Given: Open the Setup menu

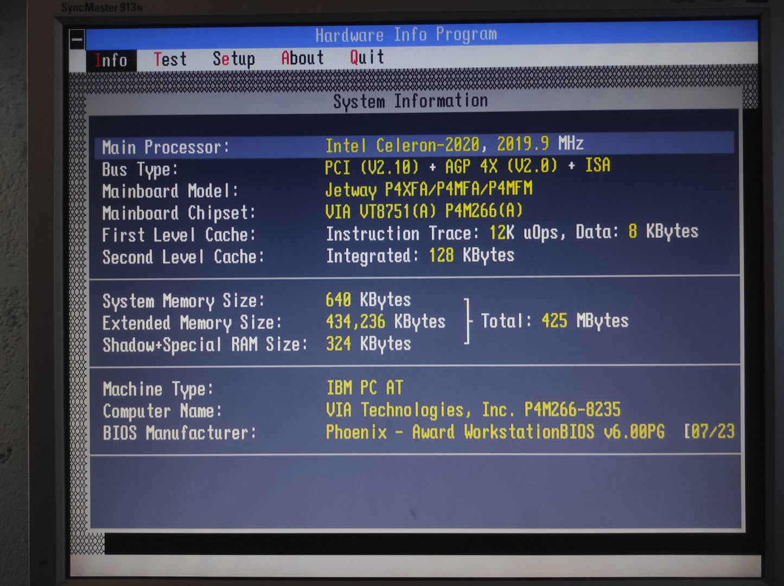Looking at the screenshot, I should (x=234, y=59).
